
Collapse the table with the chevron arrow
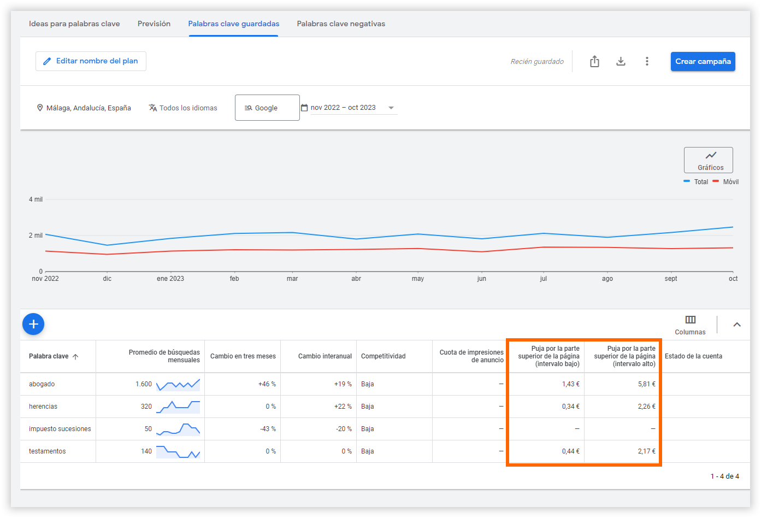pyautogui.click(x=737, y=325)
